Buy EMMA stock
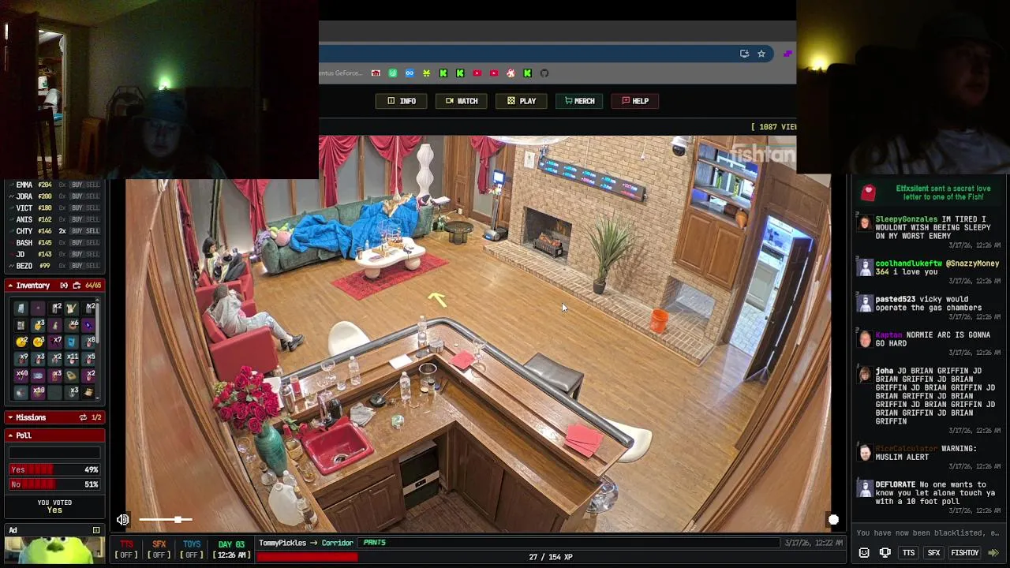Image resolution: width=1010 pixels, height=568 pixels. [x=77, y=185]
